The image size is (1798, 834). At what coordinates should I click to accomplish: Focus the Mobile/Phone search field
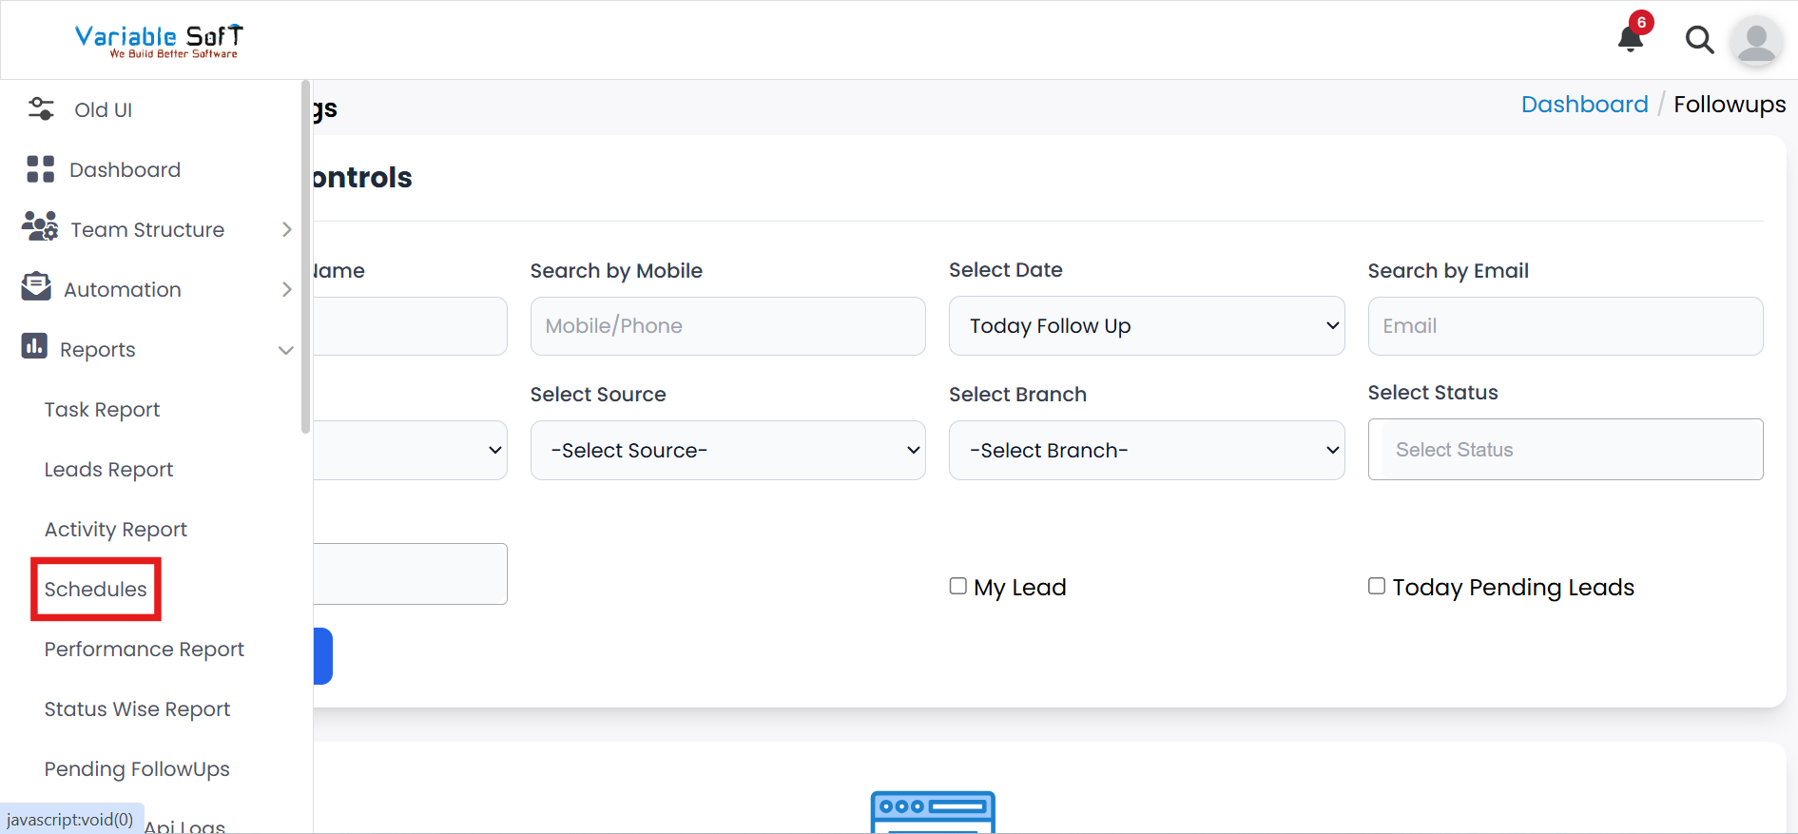(x=727, y=326)
